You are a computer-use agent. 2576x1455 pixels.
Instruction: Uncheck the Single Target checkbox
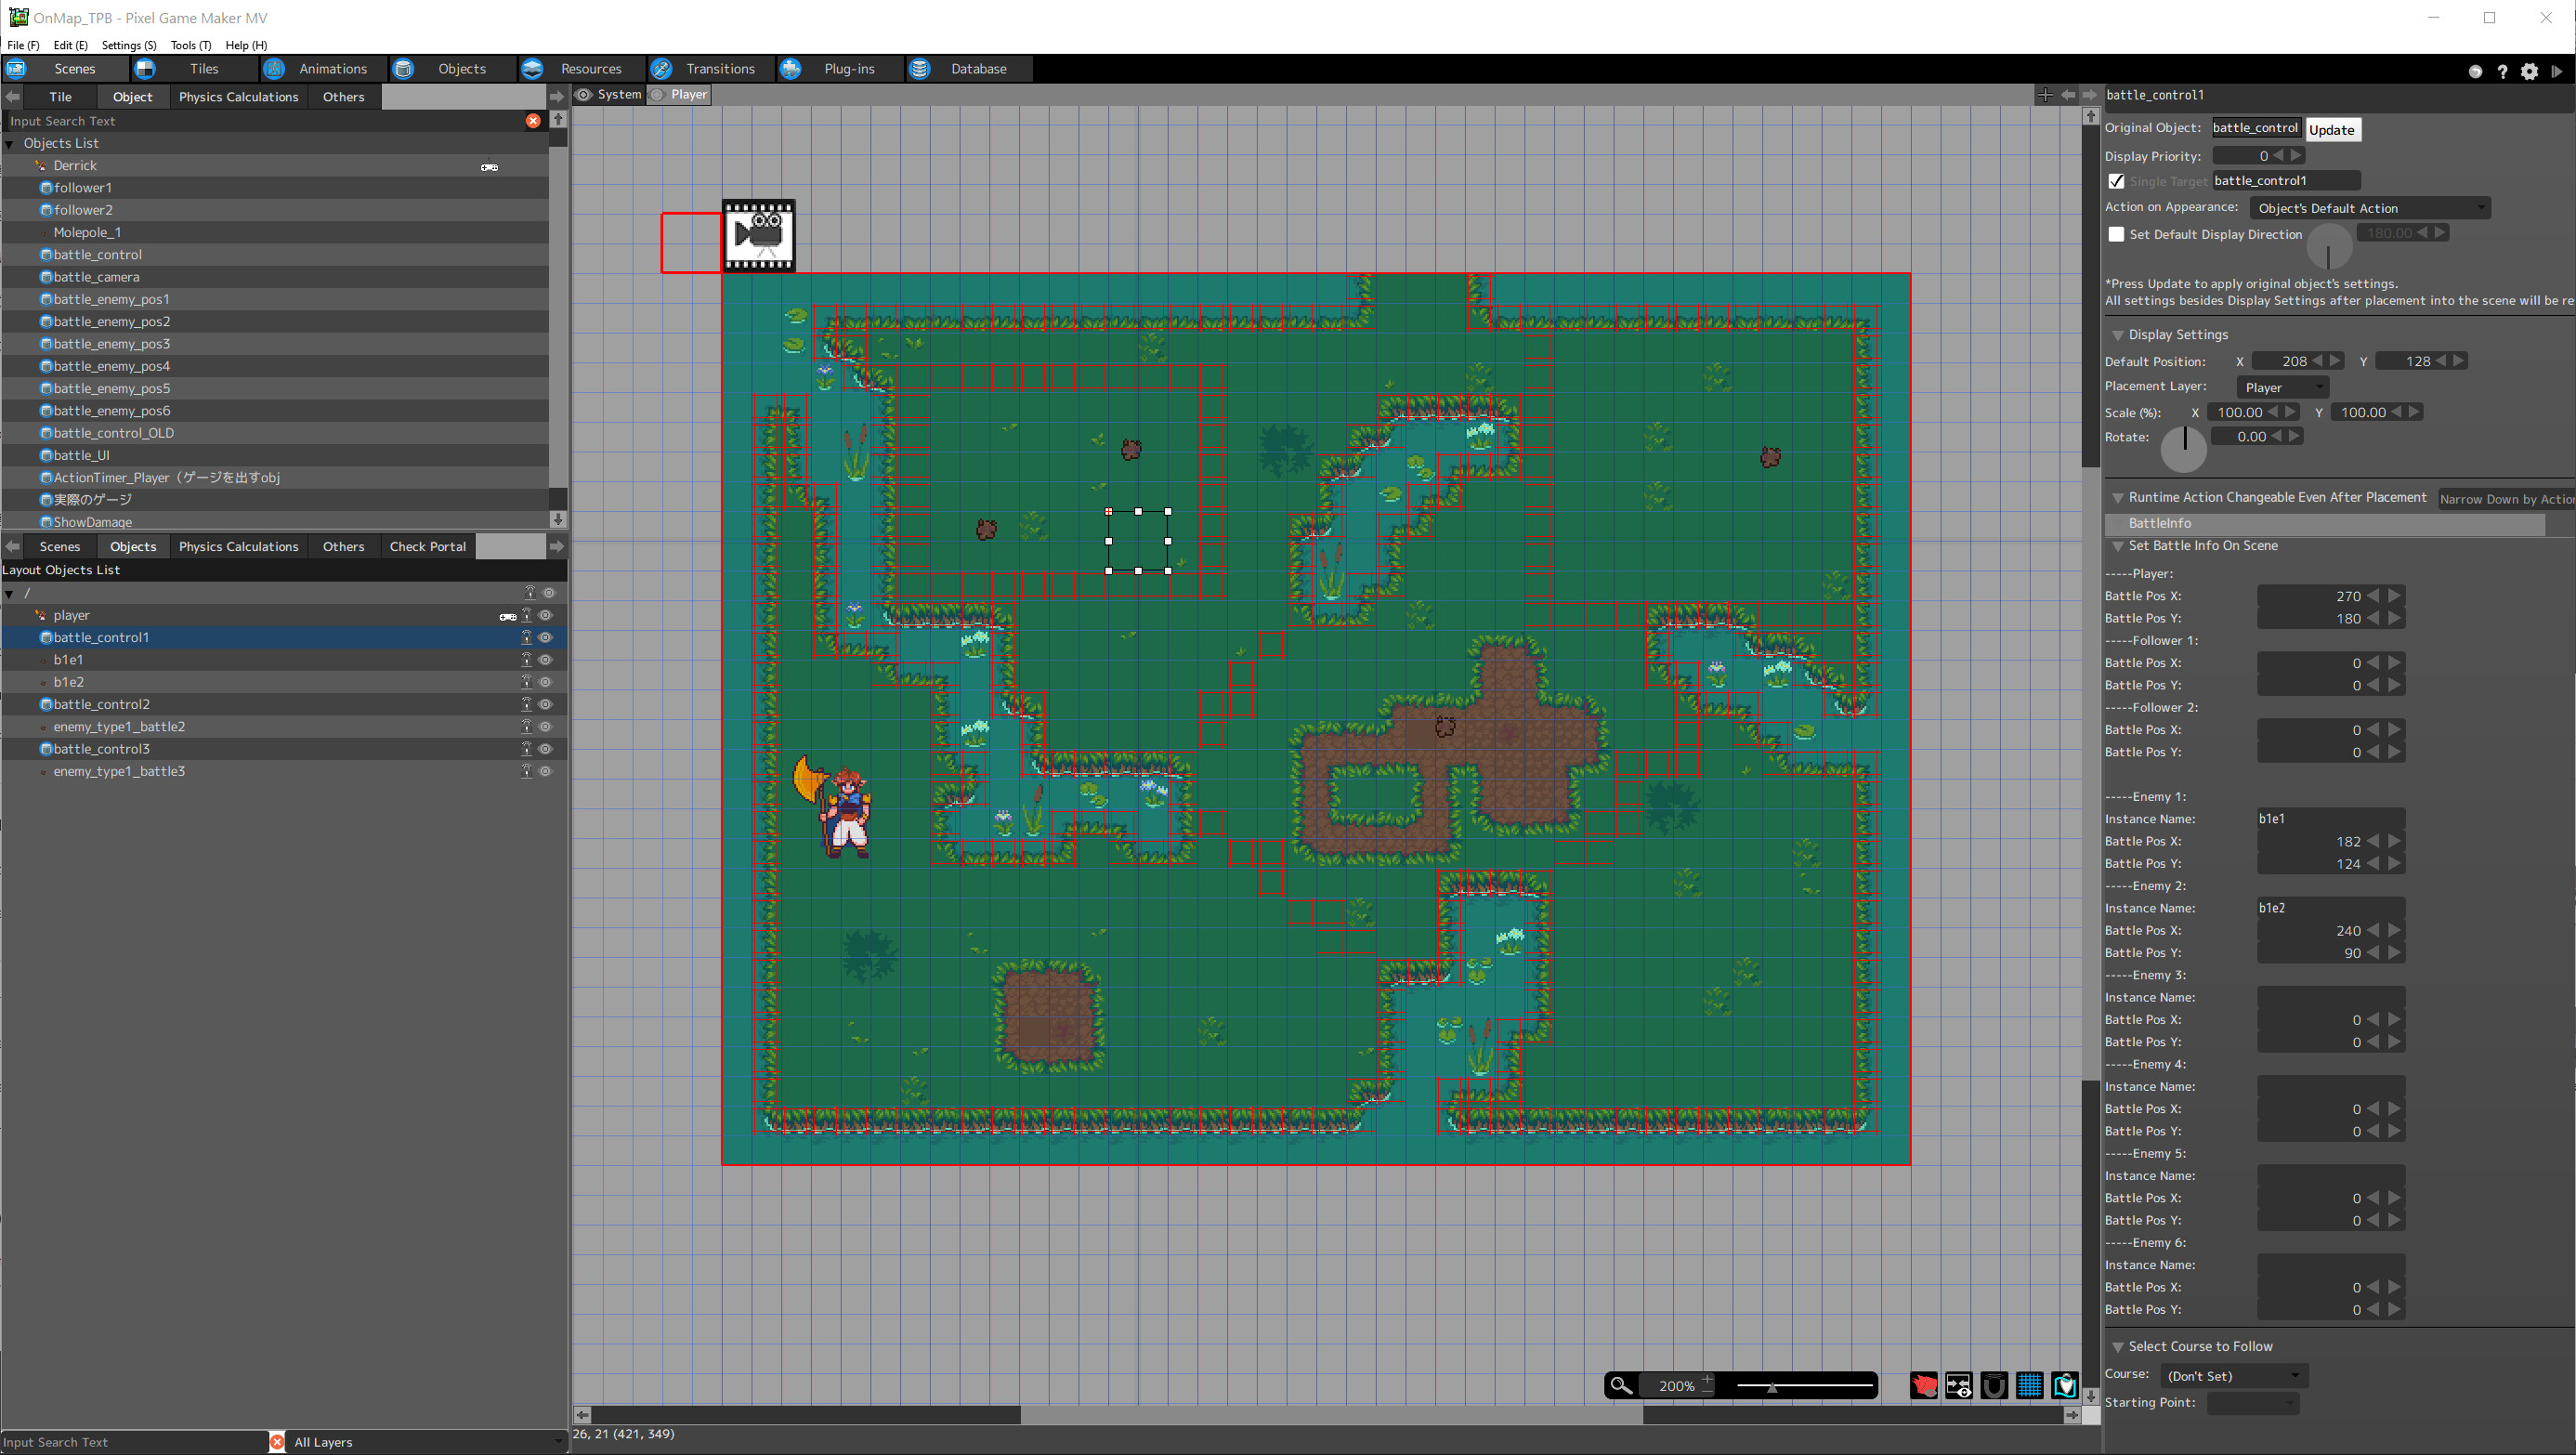click(x=2117, y=181)
